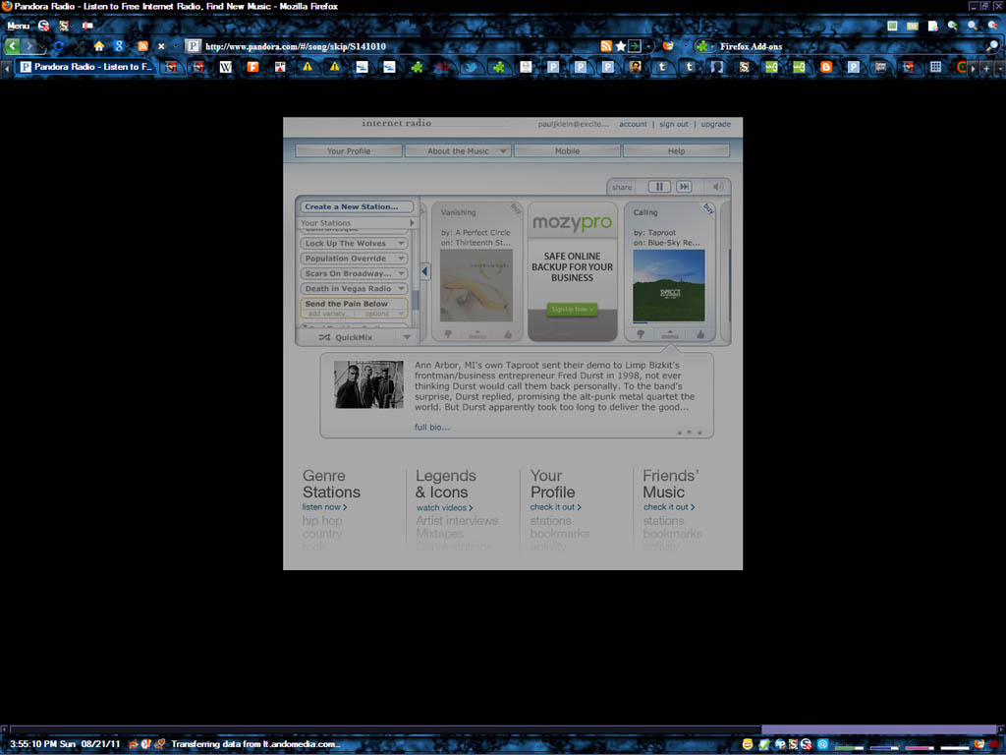Image resolution: width=1006 pixels, height=755 pixels.
Task: Click check it out under Friends' Music
Action: click(668, 507)
